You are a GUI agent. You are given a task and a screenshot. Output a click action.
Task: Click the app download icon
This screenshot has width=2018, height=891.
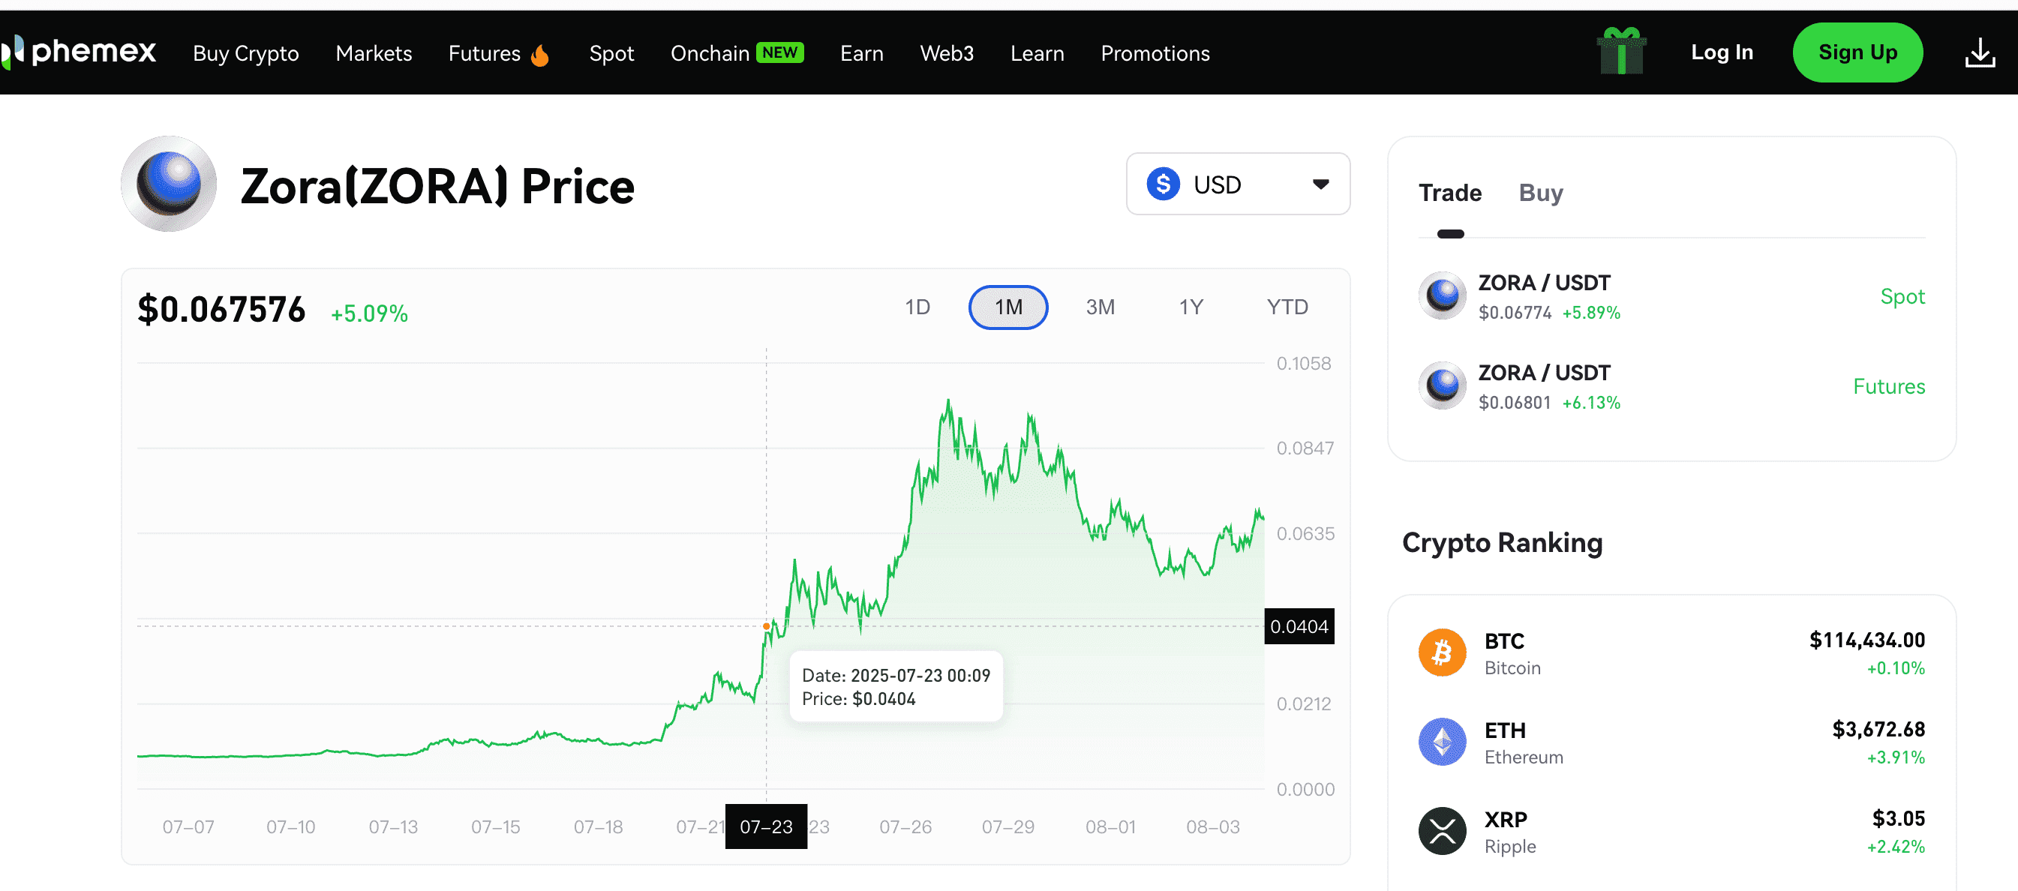click(1981, 52)
